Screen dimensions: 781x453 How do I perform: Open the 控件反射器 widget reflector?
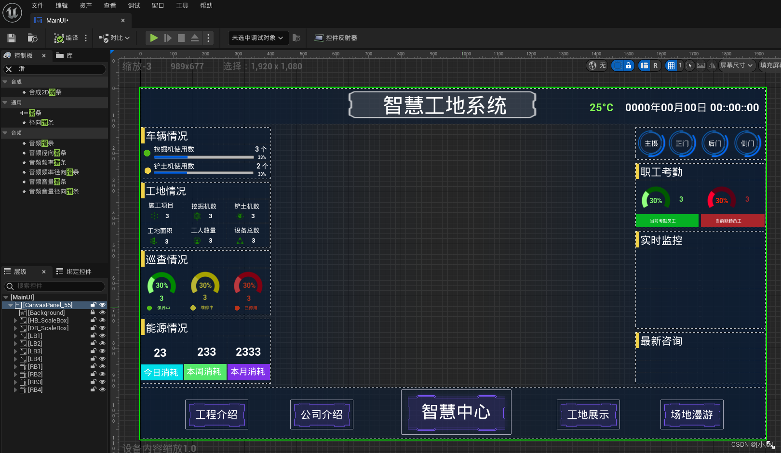tap(336, 38)
